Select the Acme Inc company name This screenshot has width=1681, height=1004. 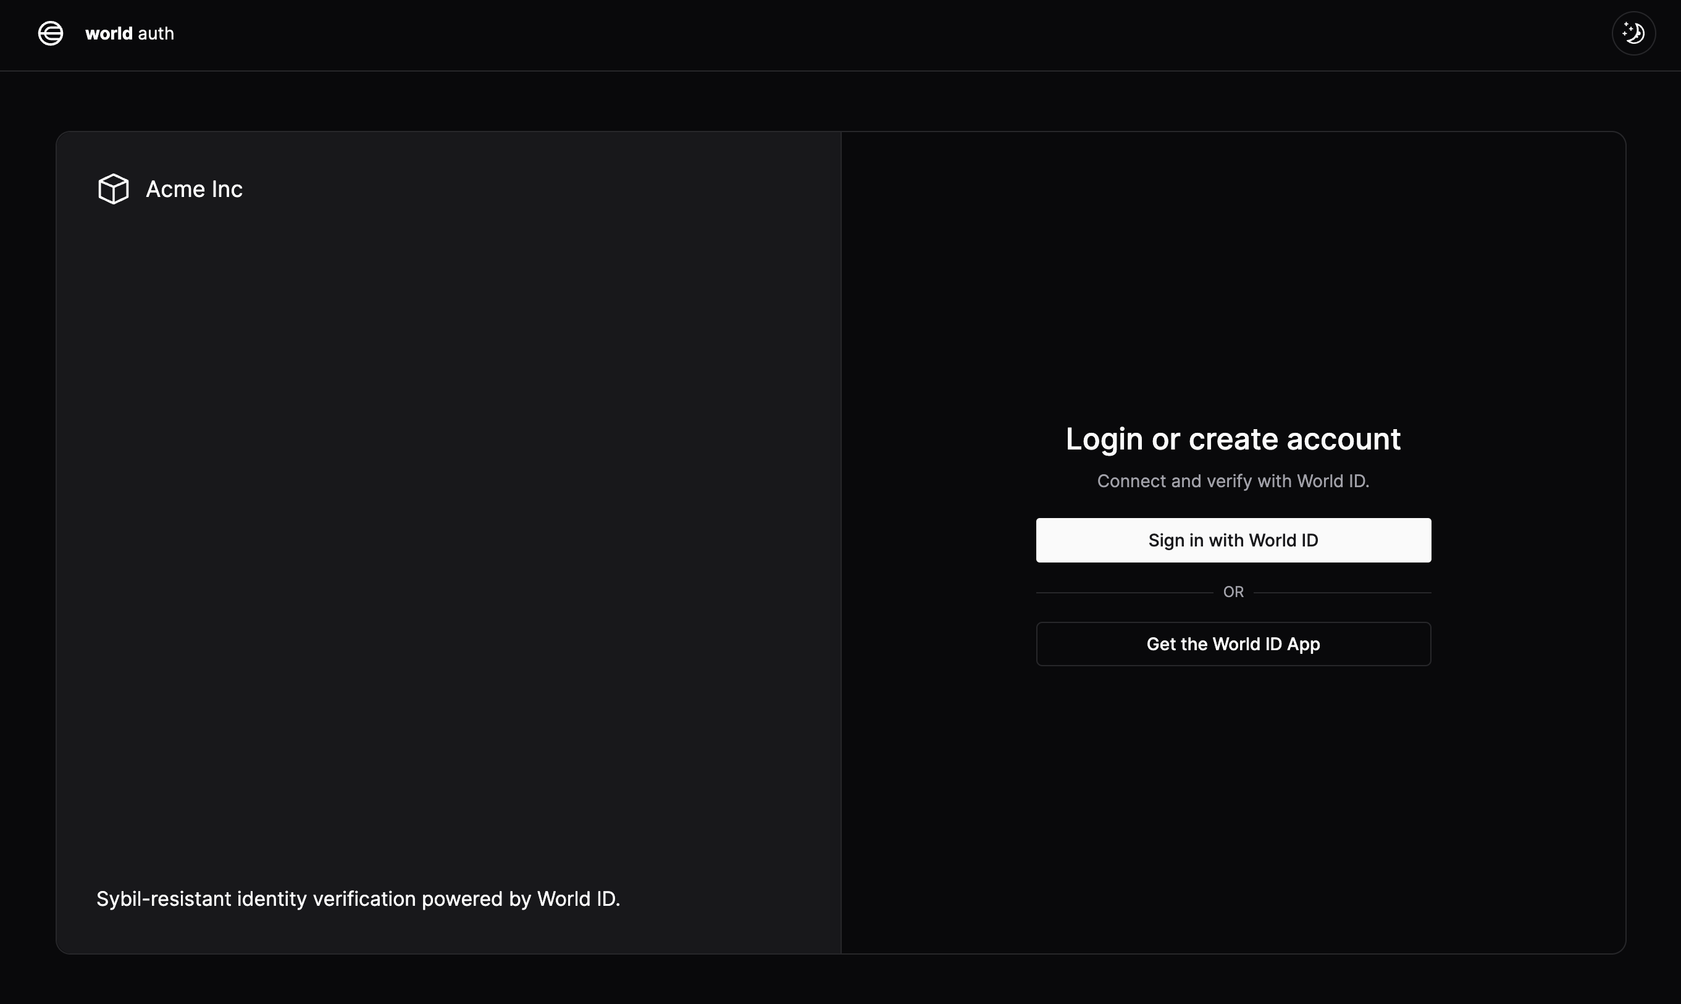(x=194, y=190)
